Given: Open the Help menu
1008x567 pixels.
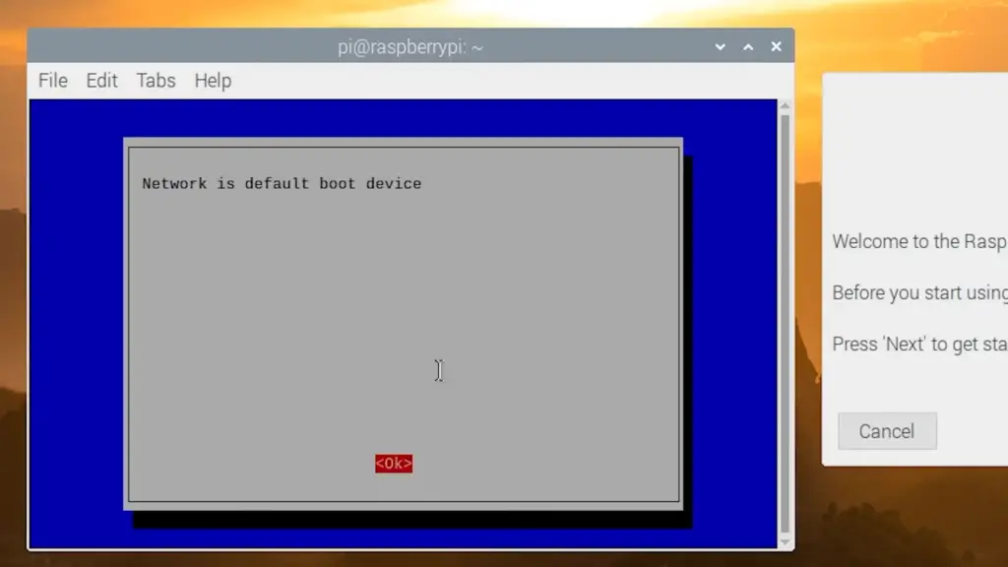Looking at the screenshot, I should tap(213, 81).
